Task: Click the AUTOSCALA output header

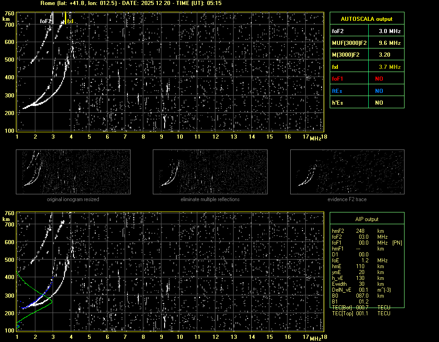Action: click(366, 19)
